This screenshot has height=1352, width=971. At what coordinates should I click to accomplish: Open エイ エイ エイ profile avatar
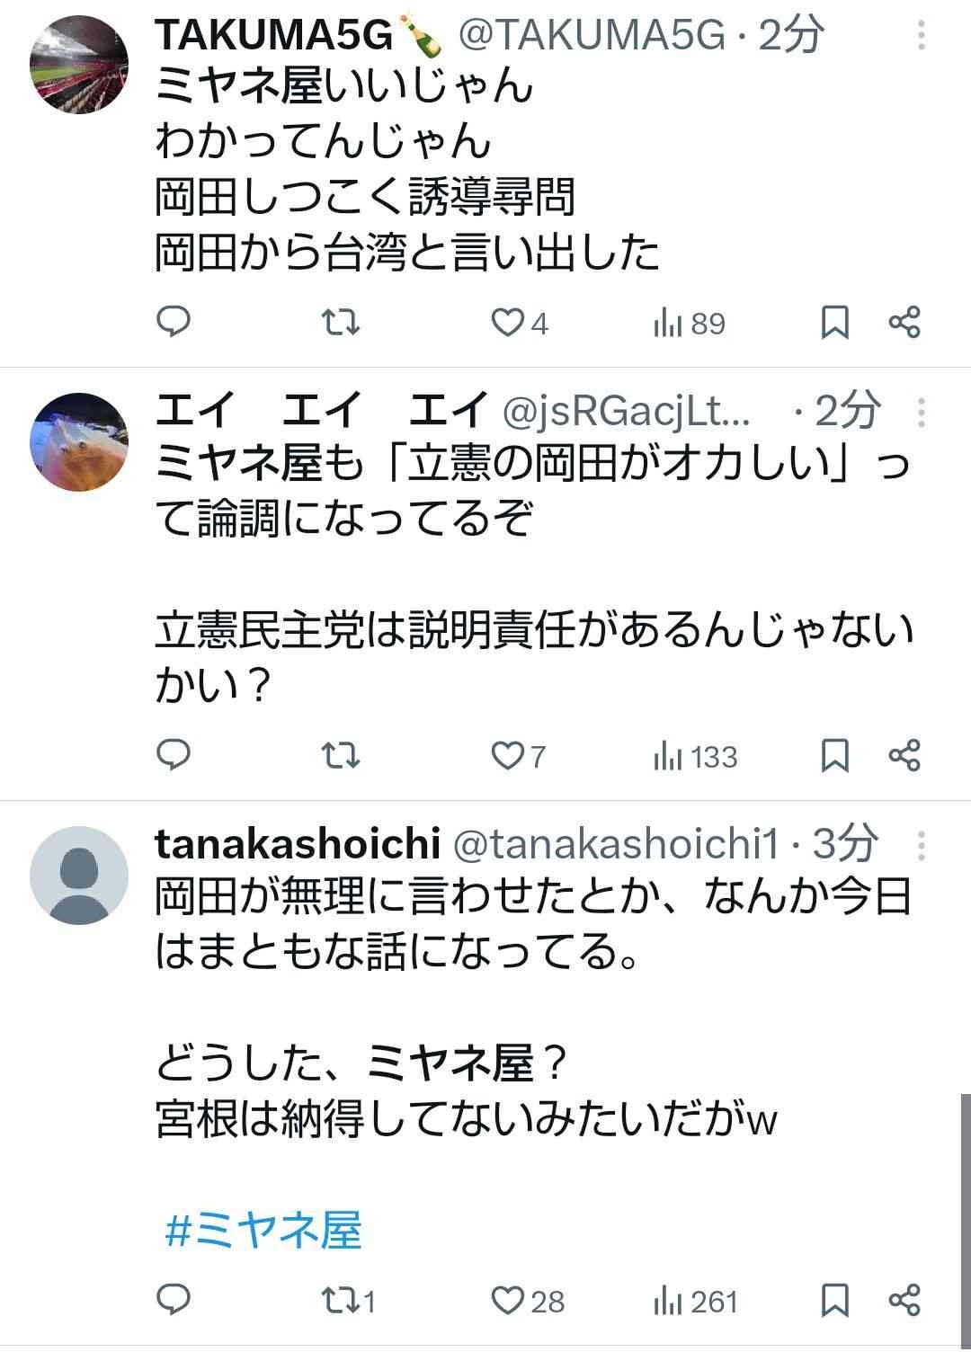(x=79, y=441)
